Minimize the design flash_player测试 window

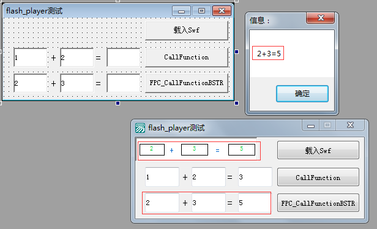click(181, 11)
